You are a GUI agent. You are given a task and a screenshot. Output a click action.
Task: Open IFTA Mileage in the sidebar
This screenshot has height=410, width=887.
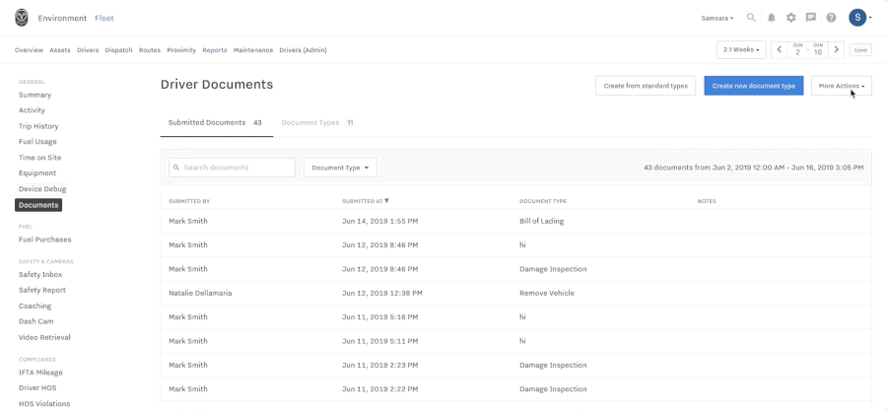pos(40,373)
